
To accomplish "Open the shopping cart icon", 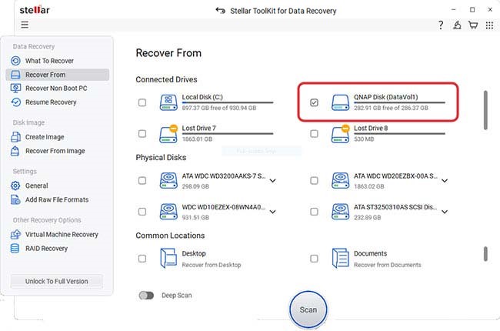I will tap(473, 25).
